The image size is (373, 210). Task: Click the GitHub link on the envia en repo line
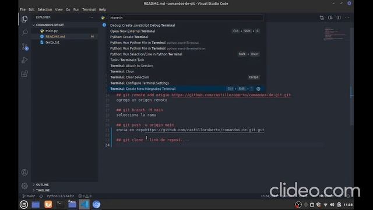coord(205,130)
